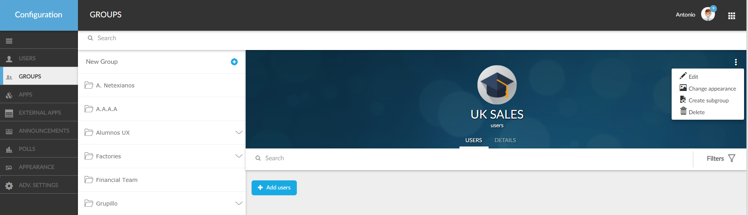748x215 pixels.
Task: Open the apps grid launcher icon
Action: click(x=732, y=16)
